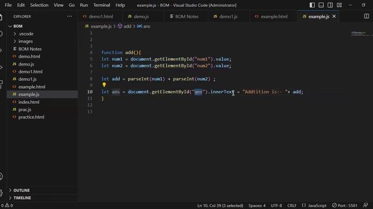Open the View menu
The width and height of the screenshot is (373, 209).
[58, 5]
